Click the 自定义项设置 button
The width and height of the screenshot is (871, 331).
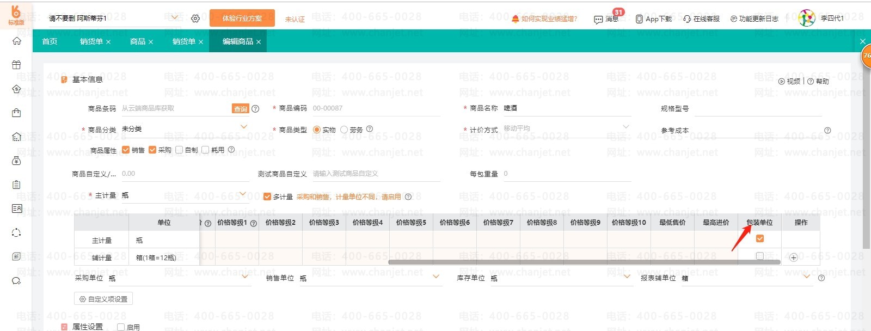103,299
